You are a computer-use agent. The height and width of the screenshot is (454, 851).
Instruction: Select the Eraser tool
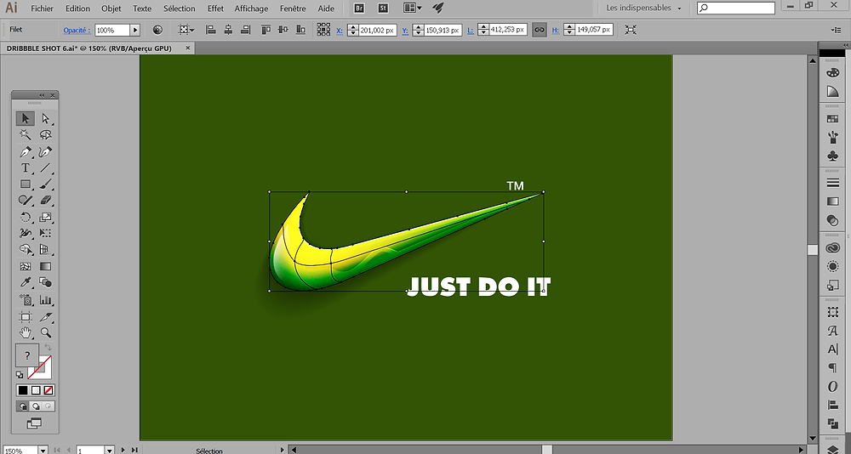(x=46, y=201)
